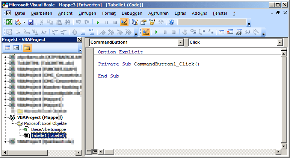The width and height of the screenshot is (290, 158).
Task: Click the Undo arrow icon
Action: click(x=79, y=23)
